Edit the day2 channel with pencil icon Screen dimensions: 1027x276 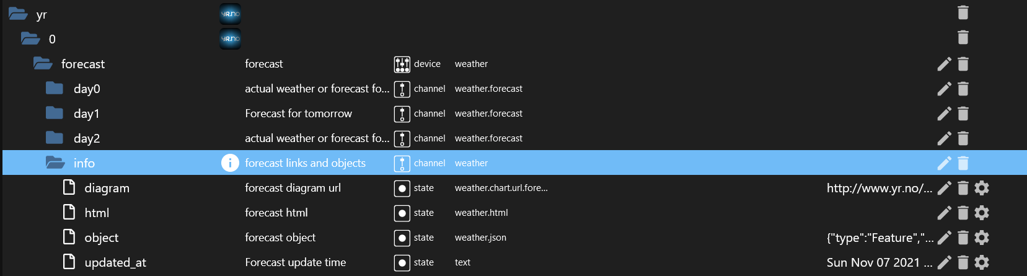click(x=944, y=138)
